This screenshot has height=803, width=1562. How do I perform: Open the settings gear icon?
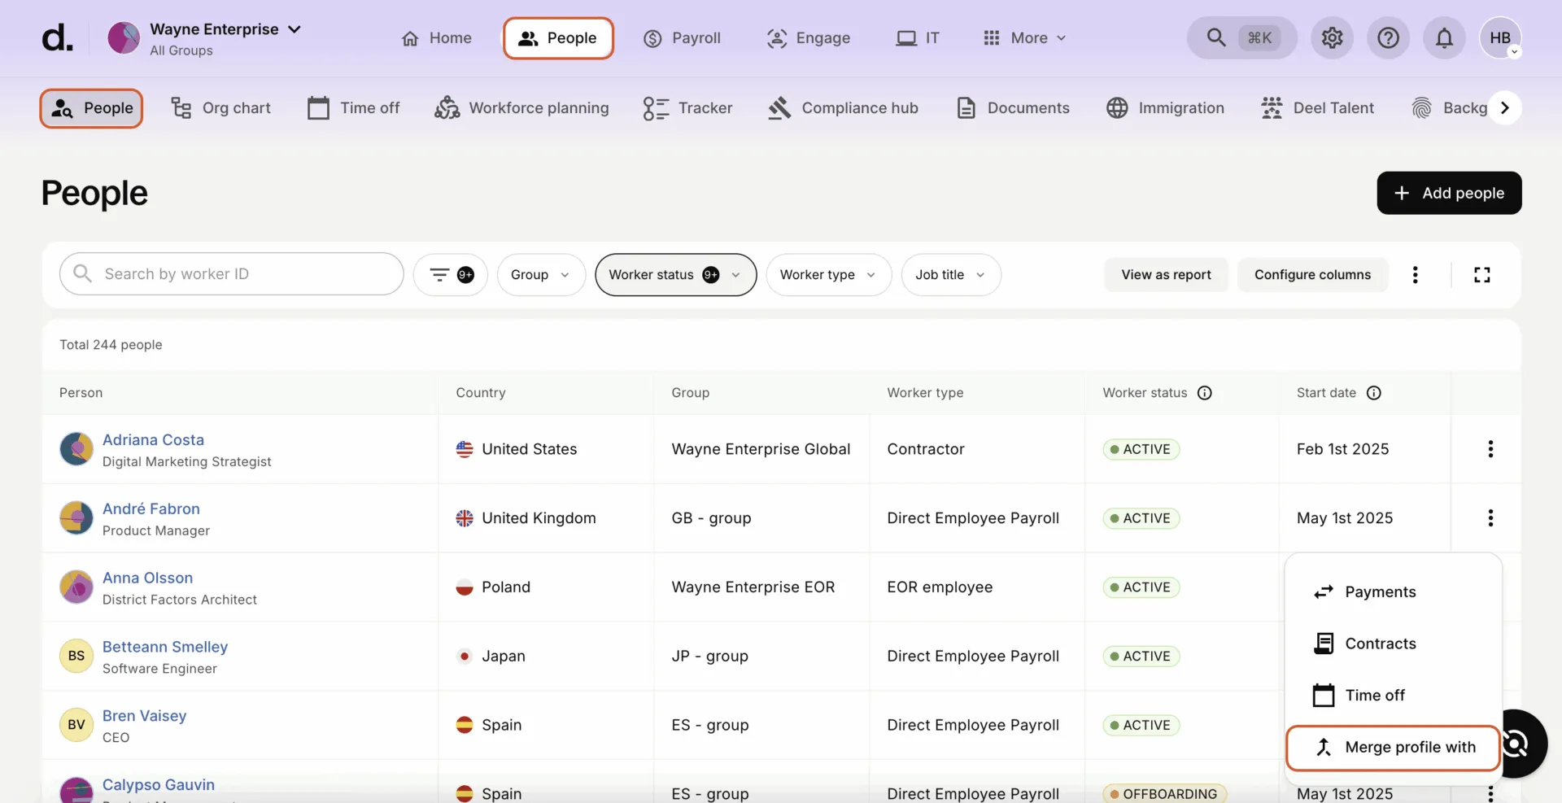pyautogui.click(x=1332, y=37)
